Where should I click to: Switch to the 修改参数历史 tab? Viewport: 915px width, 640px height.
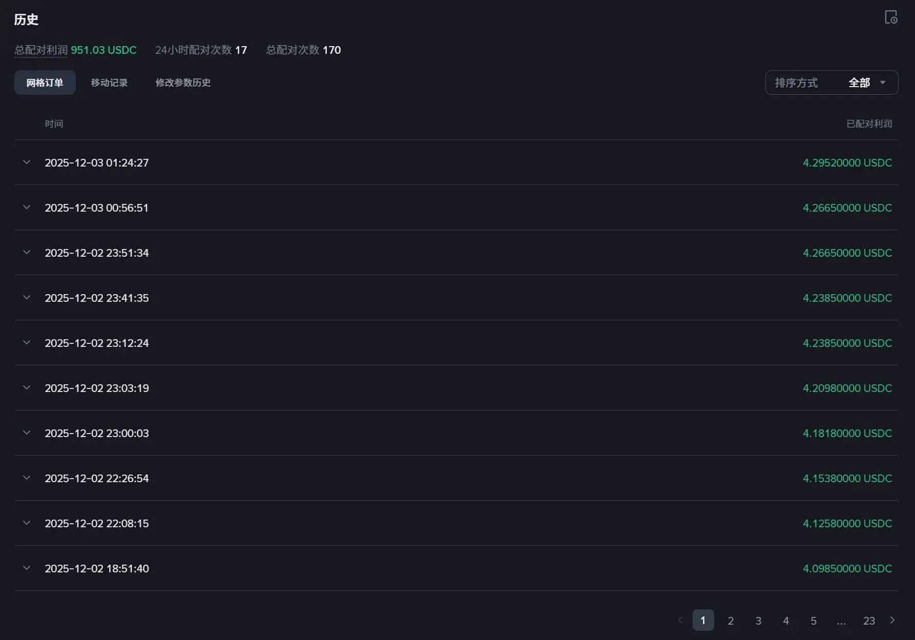tap(183, 82)
